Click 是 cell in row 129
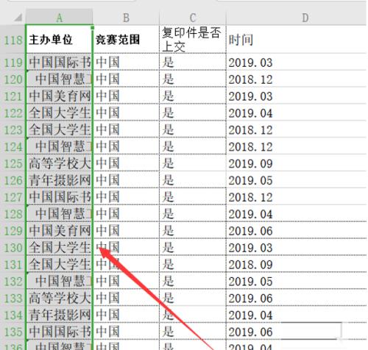This screenshot has height=350, width=368. tap(193, 231)
